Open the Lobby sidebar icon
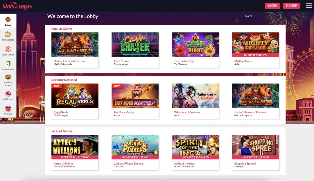 coord(8,20)
